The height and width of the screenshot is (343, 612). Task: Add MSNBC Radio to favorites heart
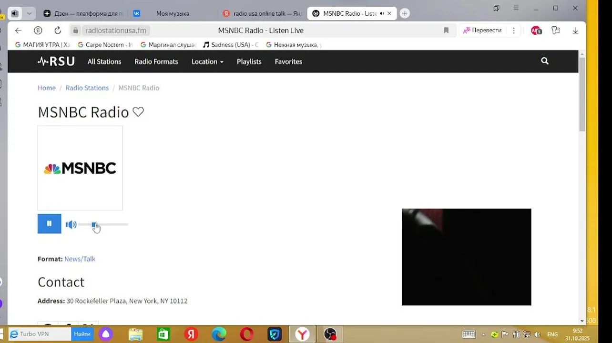[138, 112]
